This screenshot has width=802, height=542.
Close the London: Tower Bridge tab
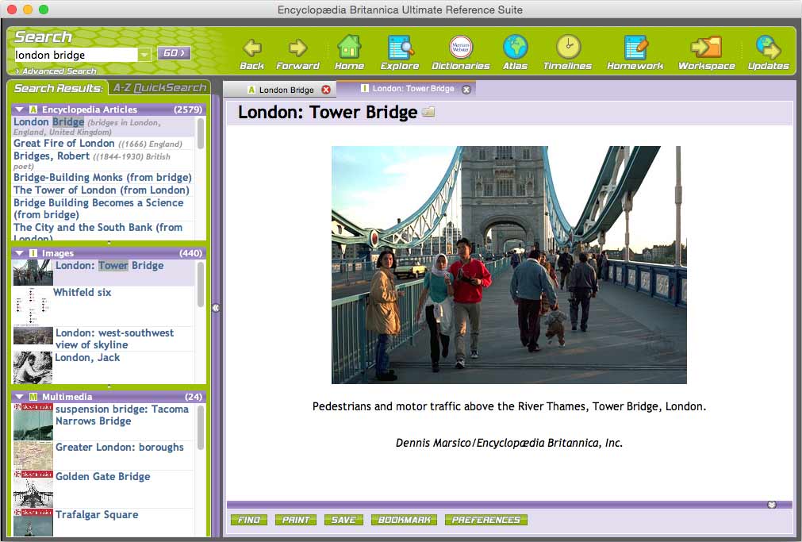point(466,89)
